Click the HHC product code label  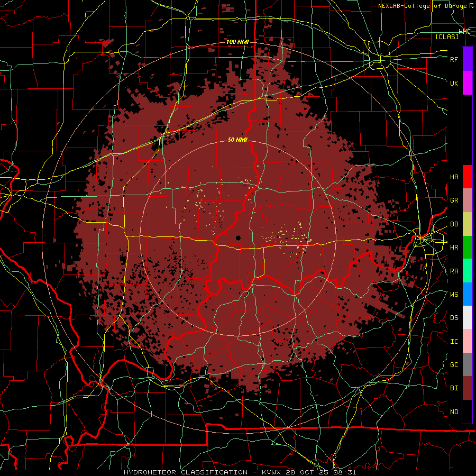tap(465, 32)
